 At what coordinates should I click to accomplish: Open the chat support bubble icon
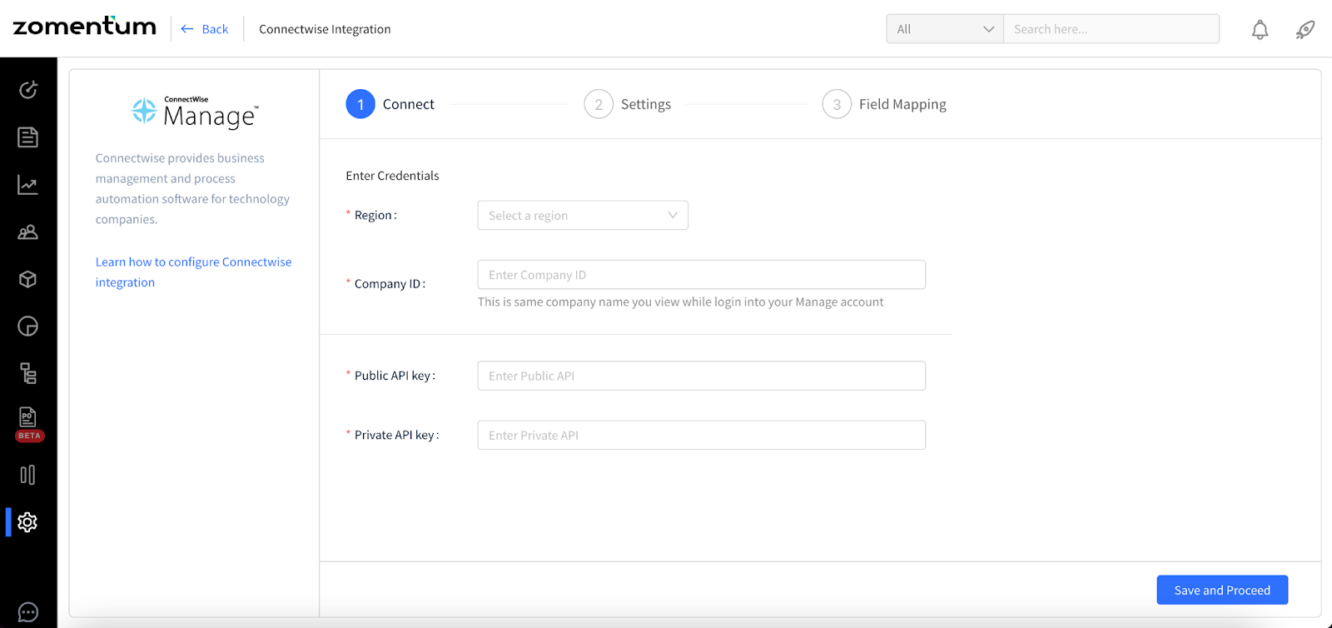[28, 612]
